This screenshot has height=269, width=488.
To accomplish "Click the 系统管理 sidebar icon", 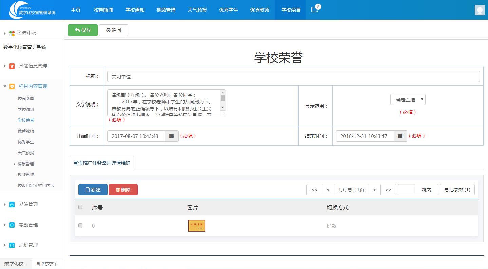I will pos(12,204).
